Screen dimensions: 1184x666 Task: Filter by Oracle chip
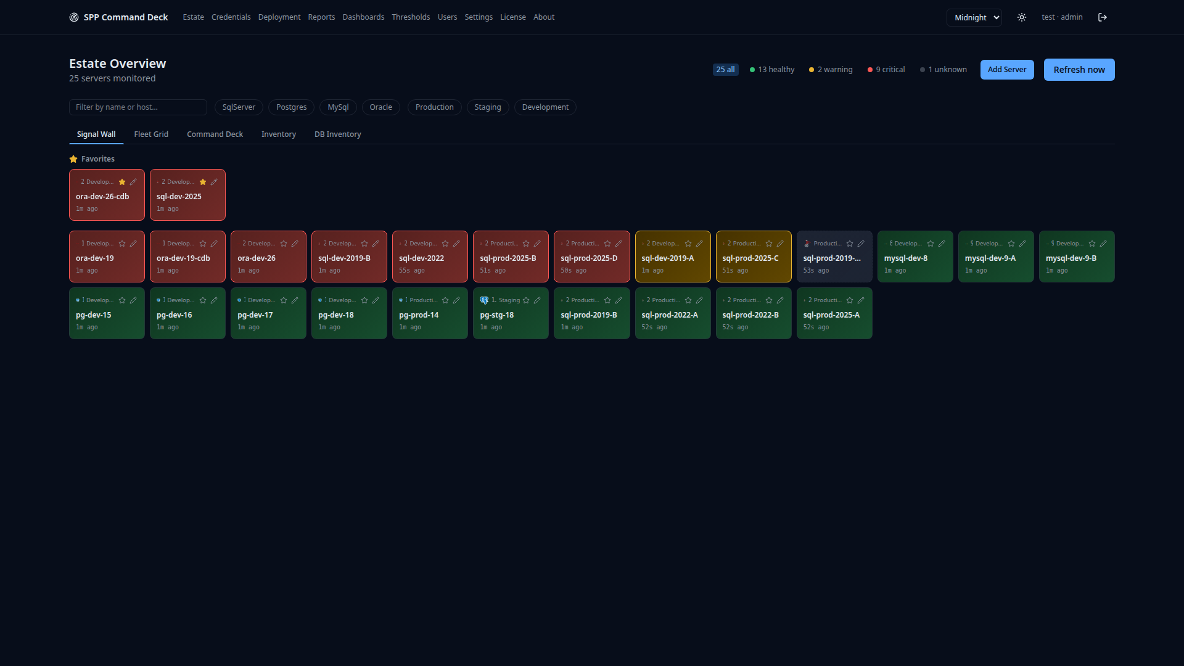coord(381,107)
